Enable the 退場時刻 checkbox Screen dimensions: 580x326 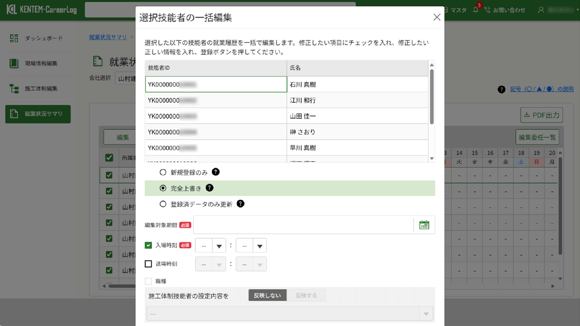click(x=149, y=263)
